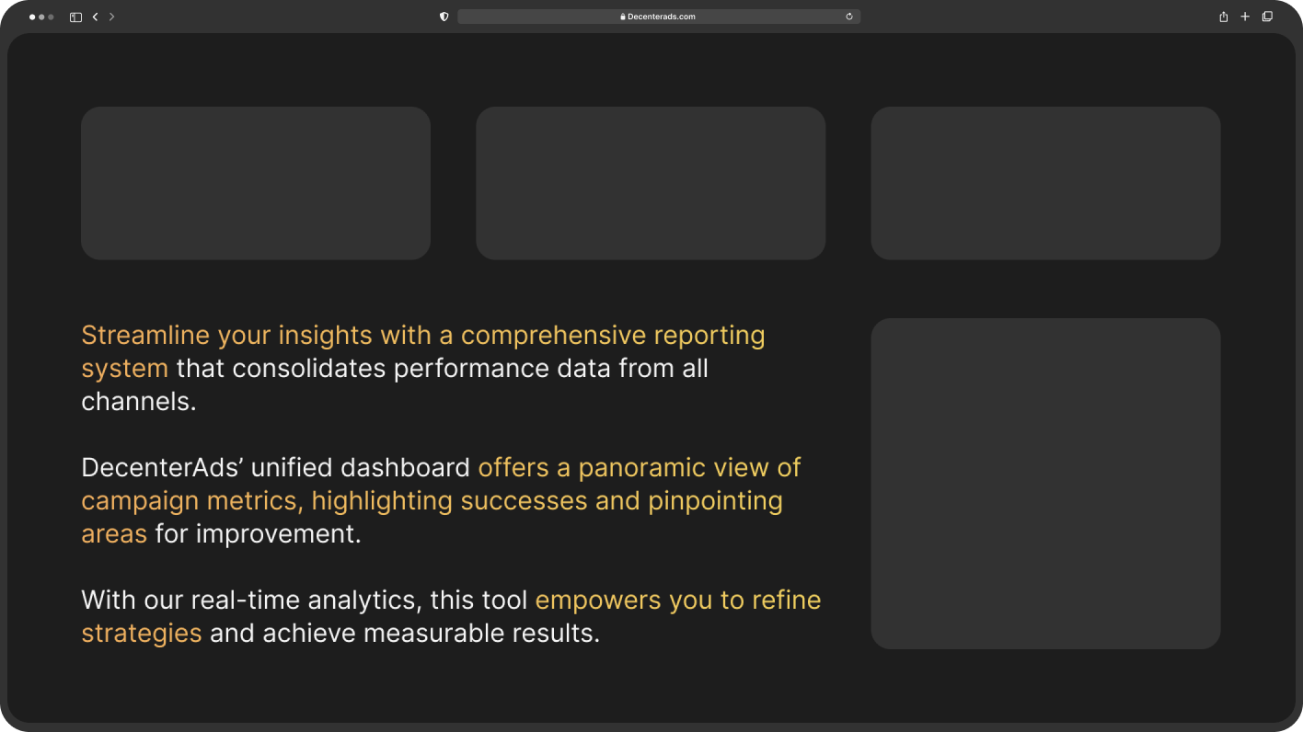Open a new browser tab

tap(1245, 17)
